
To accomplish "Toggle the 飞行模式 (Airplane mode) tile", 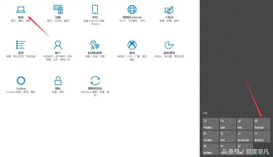I will click(x=211, y=137).
